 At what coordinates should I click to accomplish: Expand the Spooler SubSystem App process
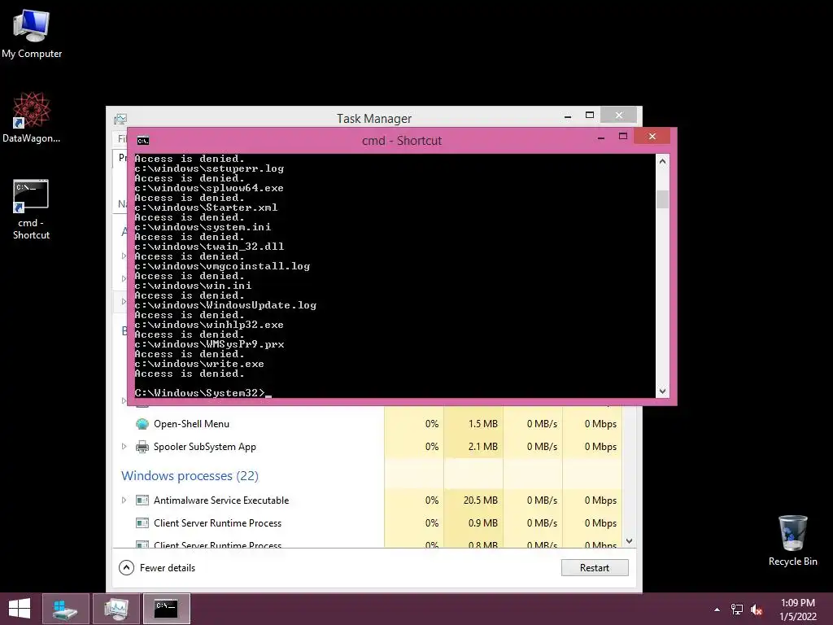124,447
